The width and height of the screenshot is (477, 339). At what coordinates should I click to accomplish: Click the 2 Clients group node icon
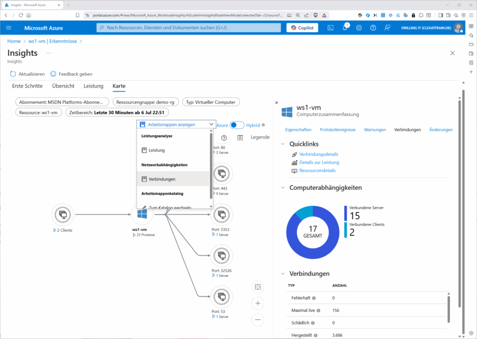point(63,214)
